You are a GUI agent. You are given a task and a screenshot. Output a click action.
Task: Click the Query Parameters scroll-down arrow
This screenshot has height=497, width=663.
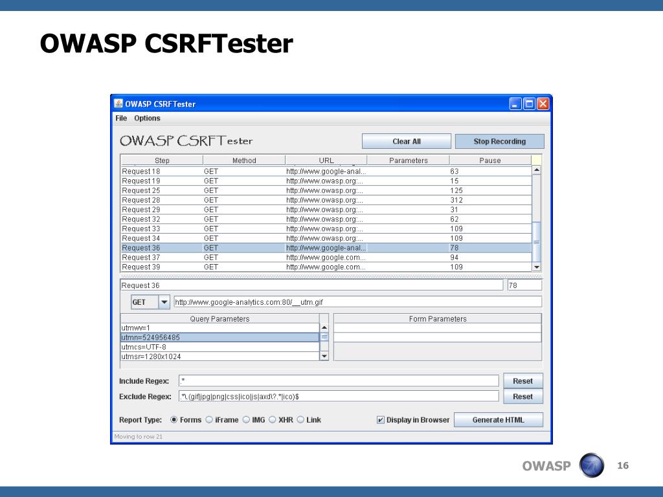coord(324,357)
